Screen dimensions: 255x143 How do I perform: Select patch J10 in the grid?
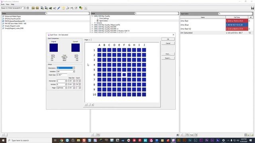click(x=144, y=95)
